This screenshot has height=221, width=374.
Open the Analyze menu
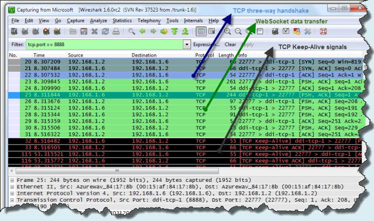click(x=98, y=20)
